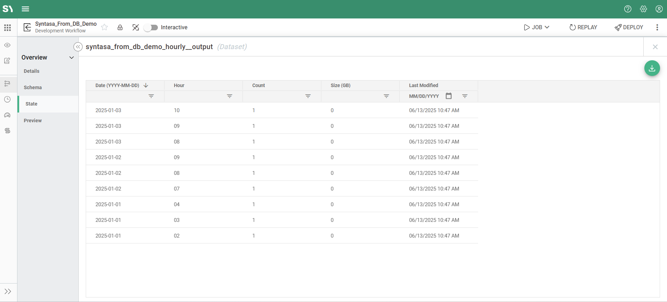Toggle the Interactive mode switch

pyautogui.click(x=151, y=28)
